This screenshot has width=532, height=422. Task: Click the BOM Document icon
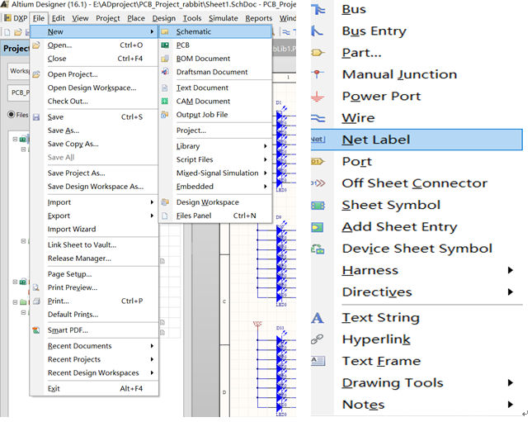click(x=165, y=59)
